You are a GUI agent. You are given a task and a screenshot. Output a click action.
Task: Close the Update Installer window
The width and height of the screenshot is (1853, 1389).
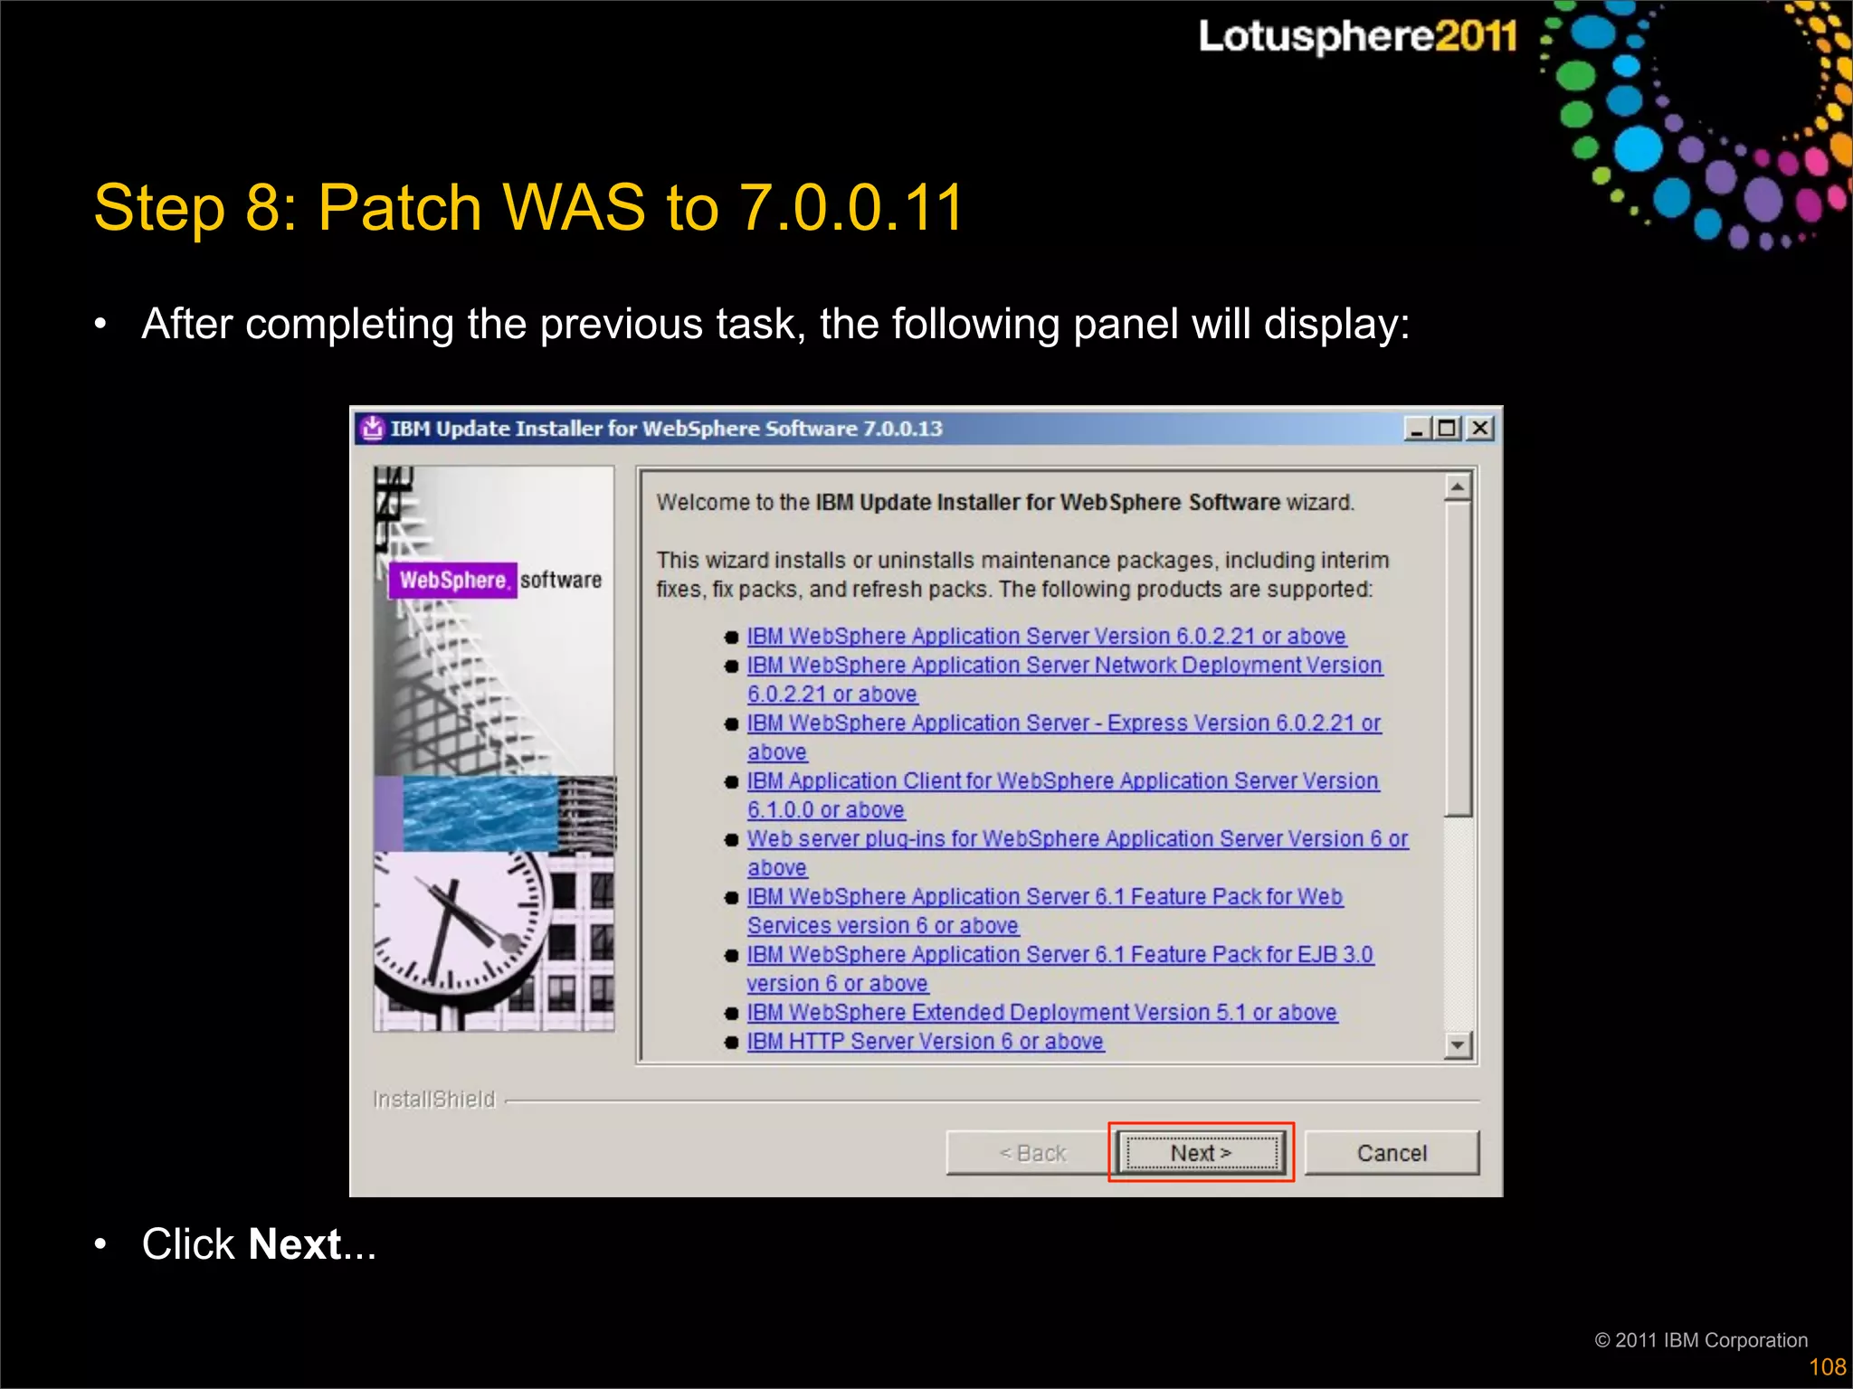click(1480, 429)
